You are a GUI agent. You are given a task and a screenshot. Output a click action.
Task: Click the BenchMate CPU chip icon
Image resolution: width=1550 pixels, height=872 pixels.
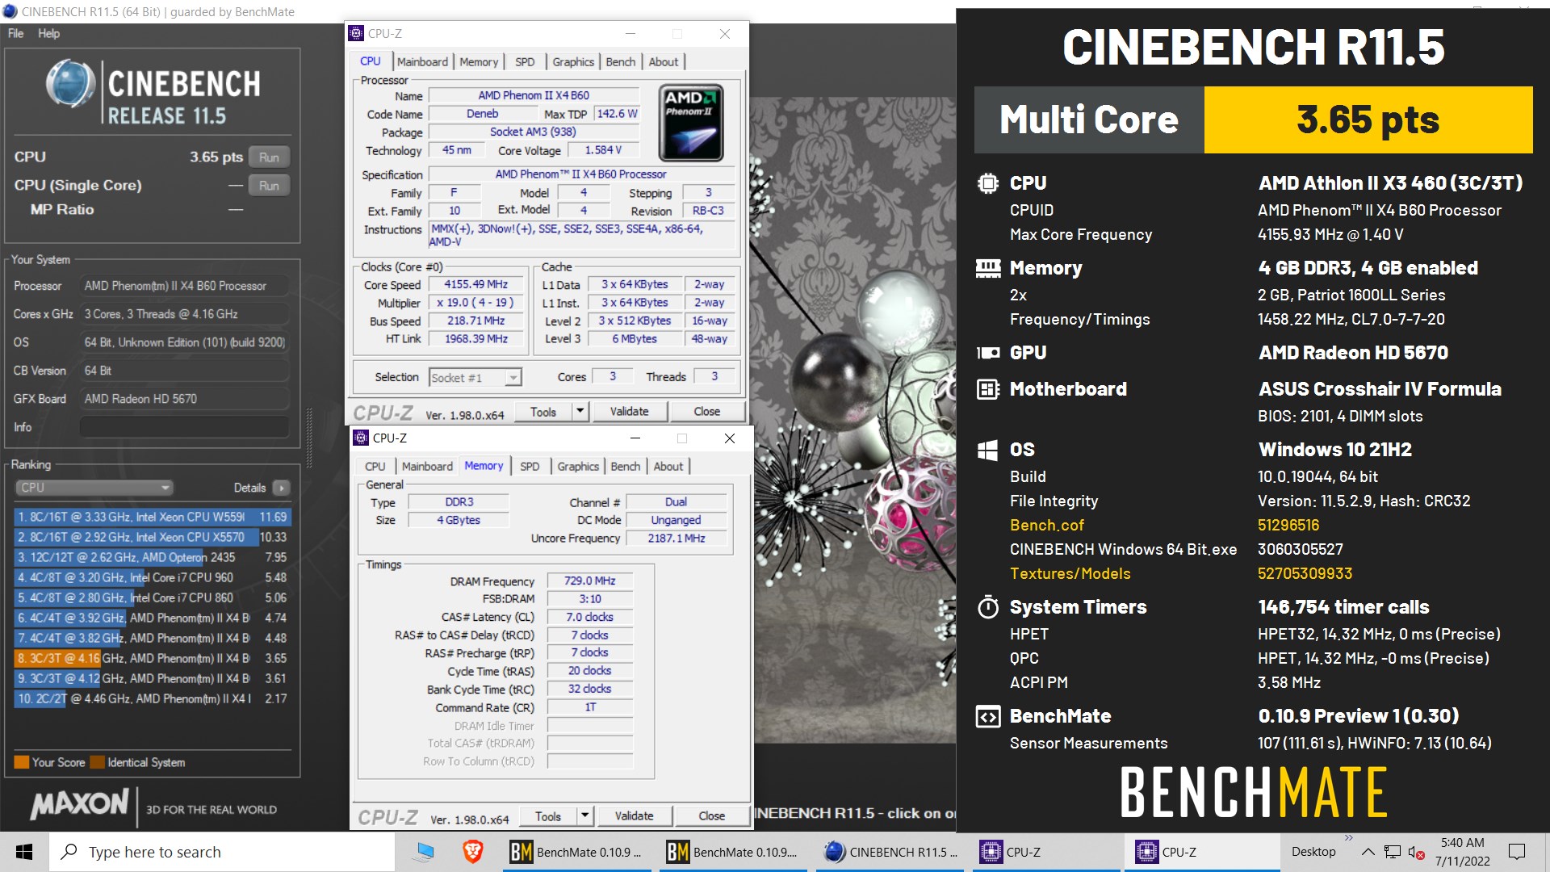click(x=987, y=183)
